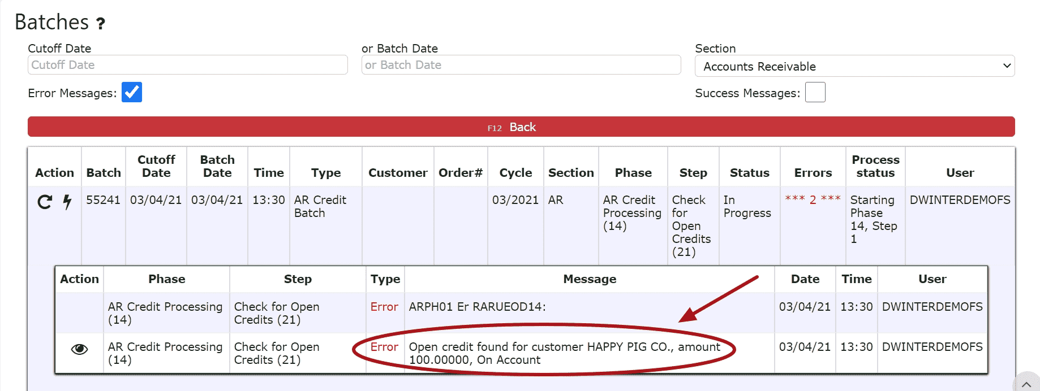Click the eye icon on error row

point(79,349)
